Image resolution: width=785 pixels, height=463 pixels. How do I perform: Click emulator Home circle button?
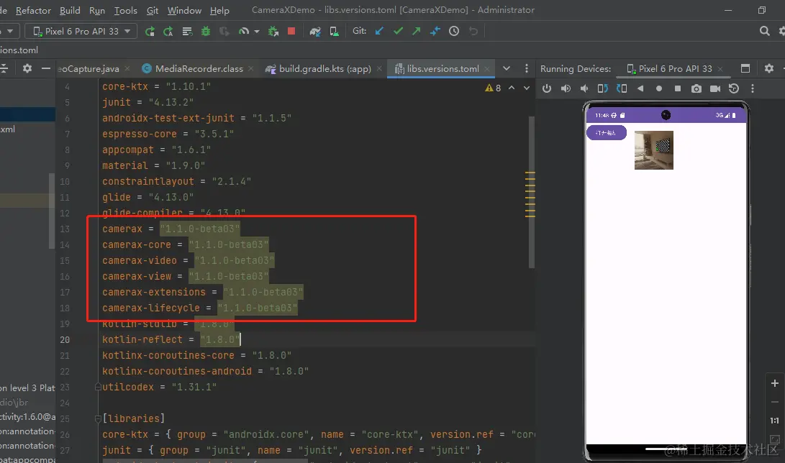pos(659,88)
